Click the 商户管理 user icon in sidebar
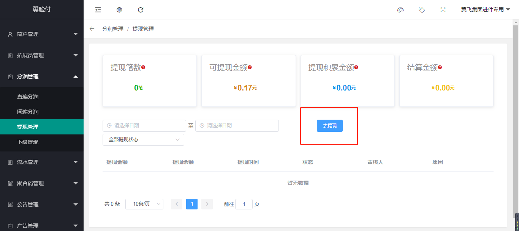 (10, 34)
